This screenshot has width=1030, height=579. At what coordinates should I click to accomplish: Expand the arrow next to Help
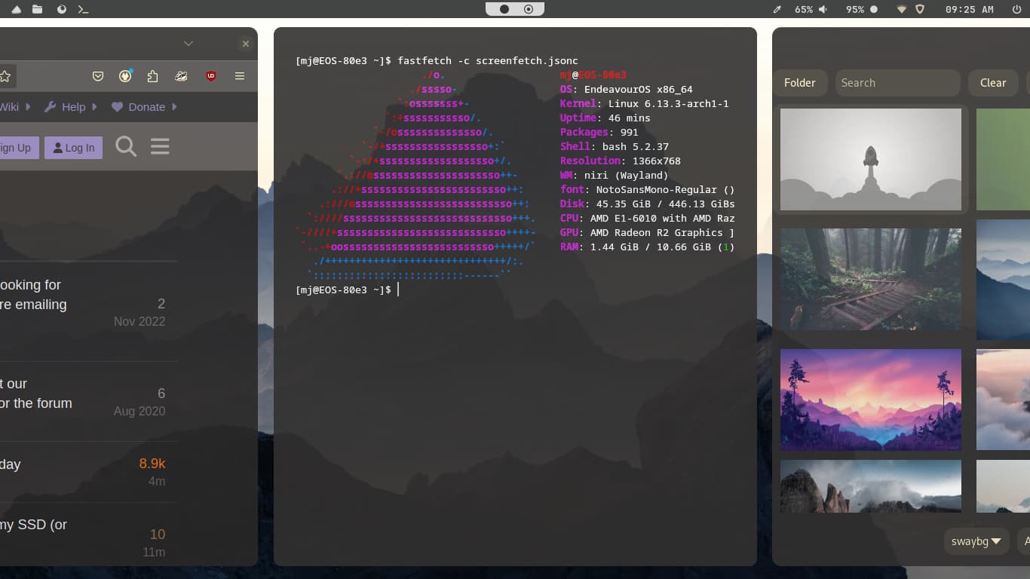(95, 107)
